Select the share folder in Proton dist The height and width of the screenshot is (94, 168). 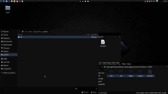pos(140,74)
